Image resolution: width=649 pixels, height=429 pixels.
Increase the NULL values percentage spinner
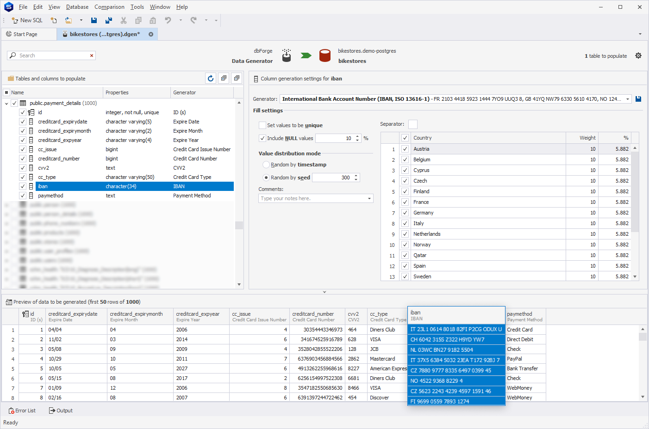click(357, 136)
